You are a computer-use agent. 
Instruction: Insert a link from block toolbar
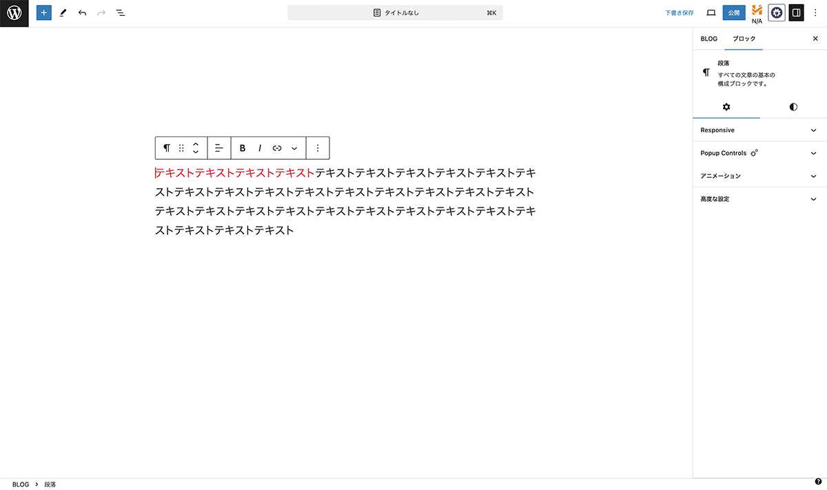click(x=277, y=148)
